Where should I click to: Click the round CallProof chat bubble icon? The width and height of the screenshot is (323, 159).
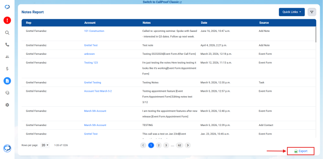(x=7, y=148)
